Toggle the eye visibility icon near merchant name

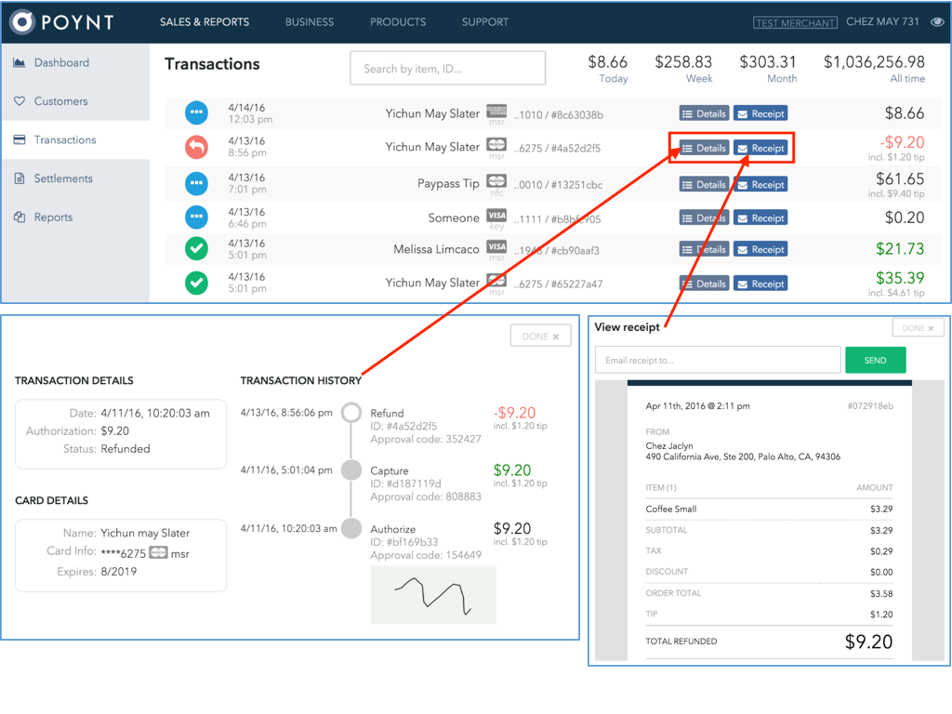point(937,22)
